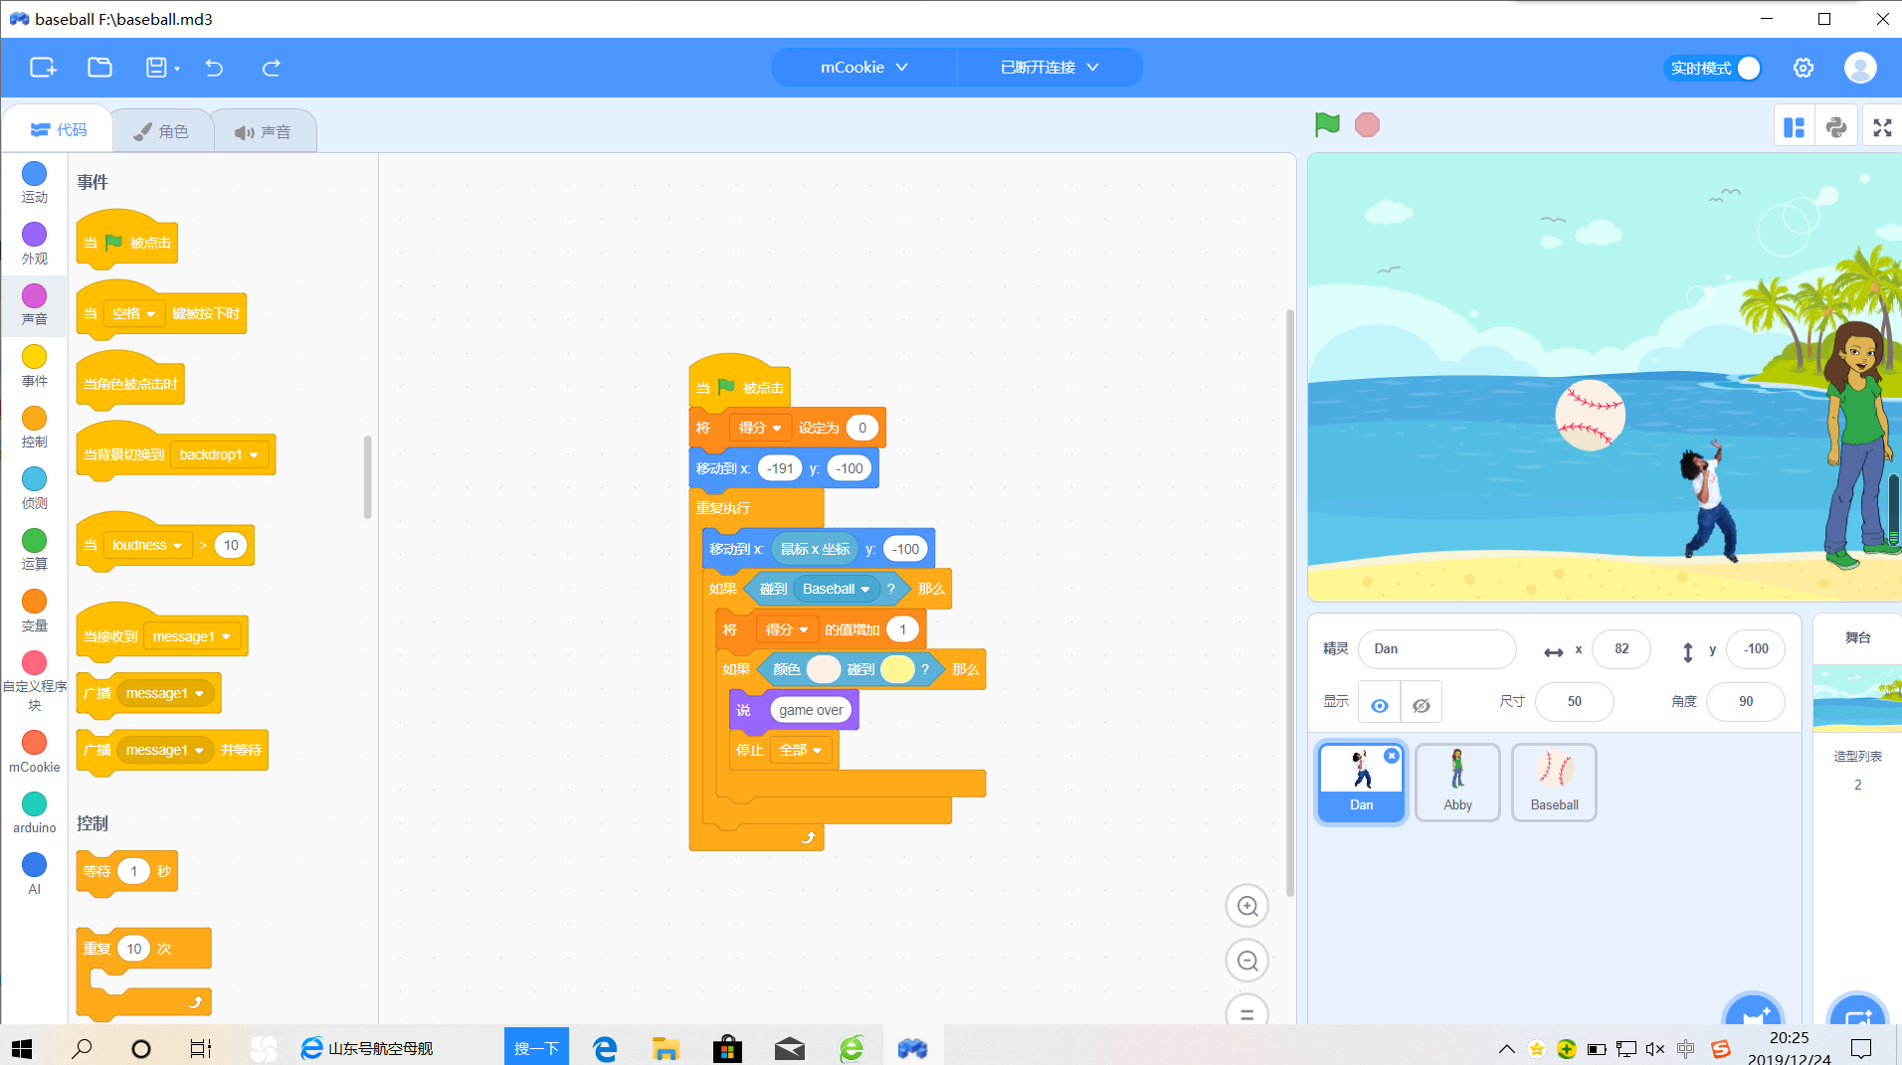Open the Baseball dropdown in script
1902x1065 pixels.
click(x=837, y=589)
